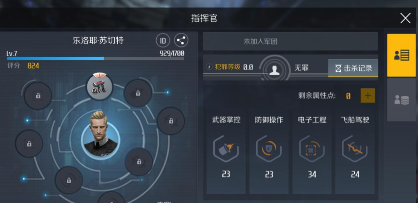Switch to the commander assets tab
The width and height of the screenshot is (418, 203).
pos(401,100)
